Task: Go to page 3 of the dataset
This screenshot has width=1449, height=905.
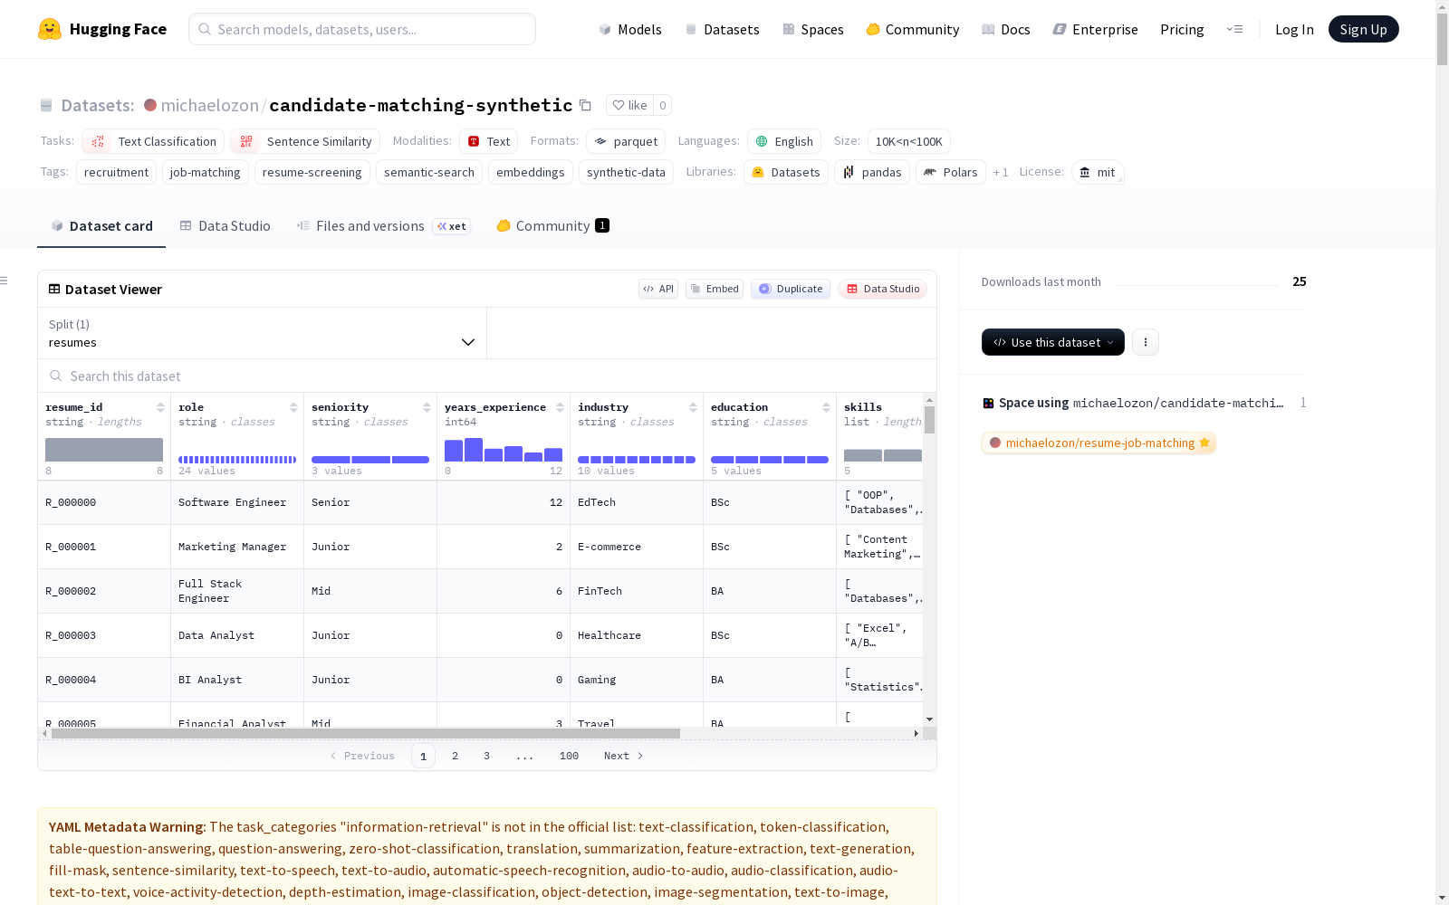Action: point(486,756)
